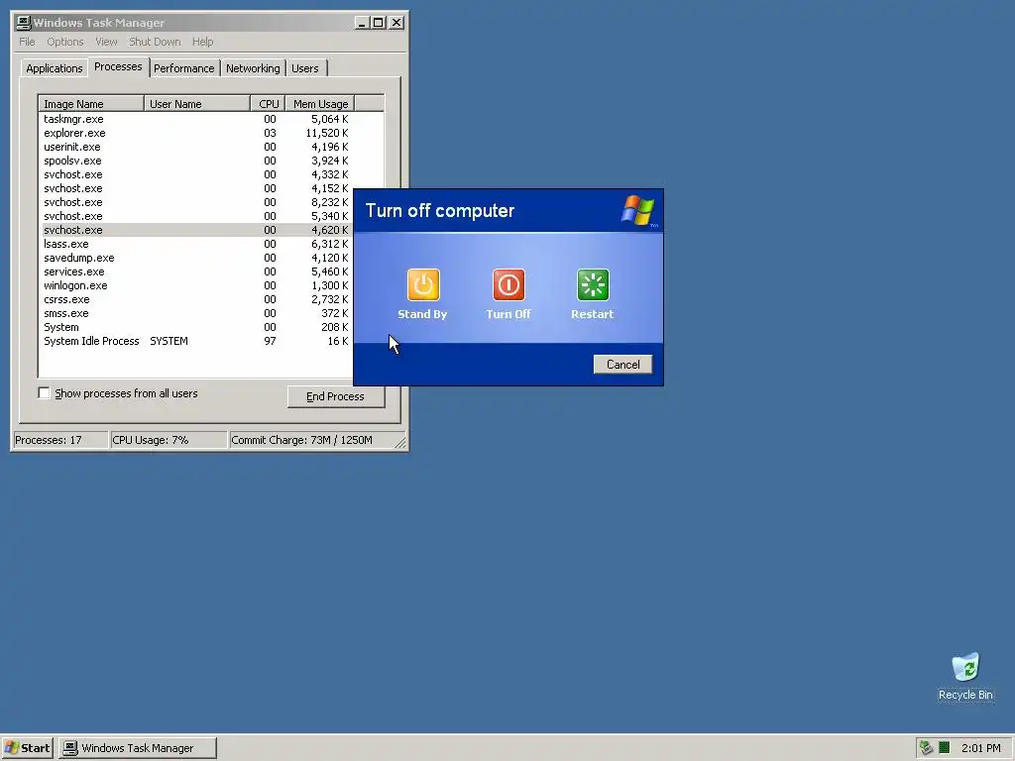Enable Show processes from all users

pyautogui.click(x=44, y=392)
